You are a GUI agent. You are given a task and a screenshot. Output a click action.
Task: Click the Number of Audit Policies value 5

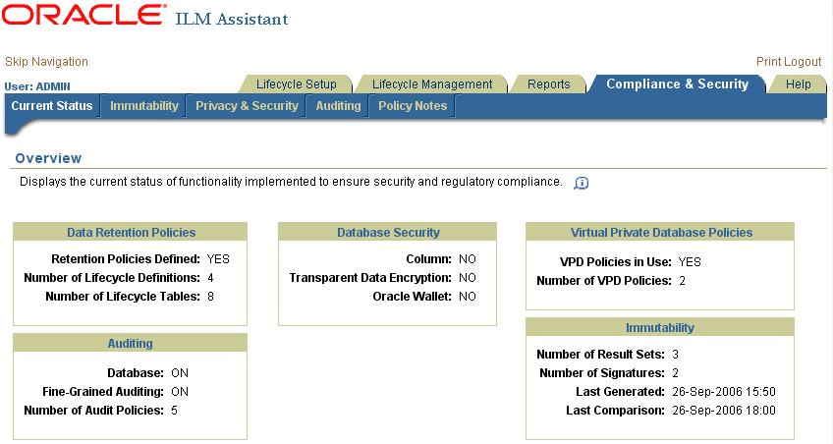tap(174, 411)
